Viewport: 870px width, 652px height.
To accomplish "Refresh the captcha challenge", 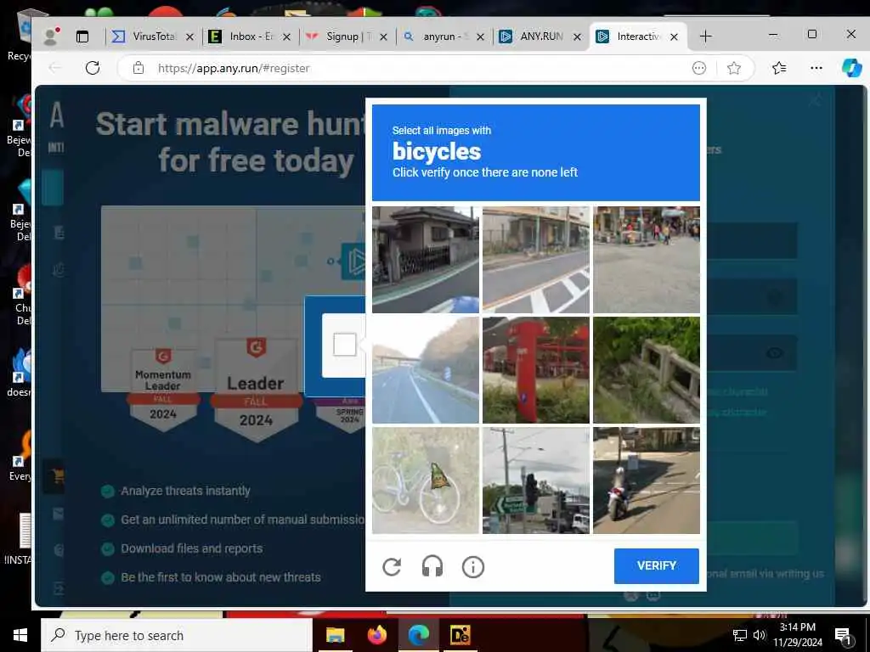I will pos(392,566).
